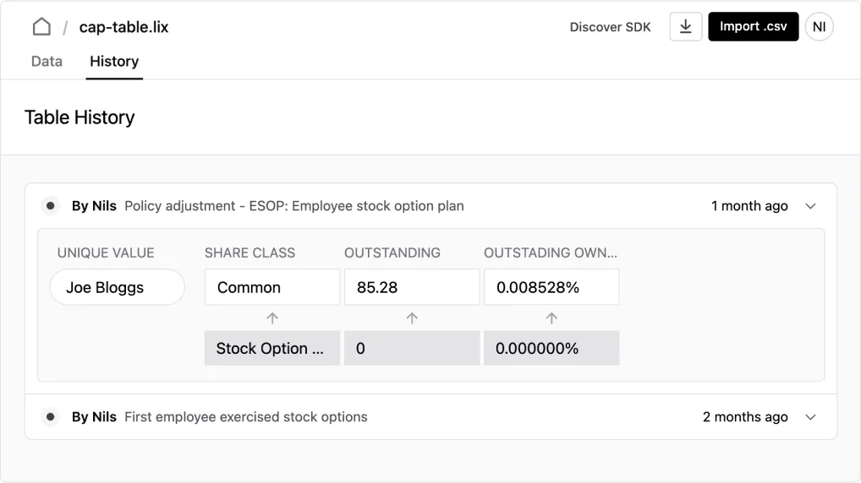
Task: Click the up arrow under the 0.008528% cell
Action: [551, 318]
